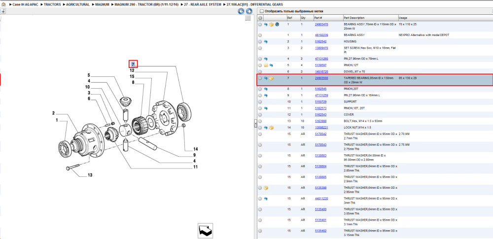The height and width of the screenshot is (239, 493).
Task: Sort by Ref column header
Action: point(293,18)
